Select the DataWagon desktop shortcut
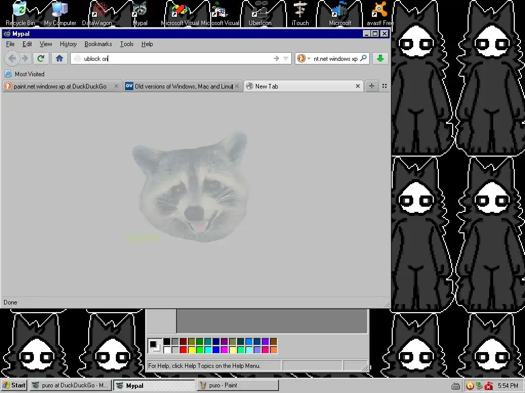 [100, 13]
